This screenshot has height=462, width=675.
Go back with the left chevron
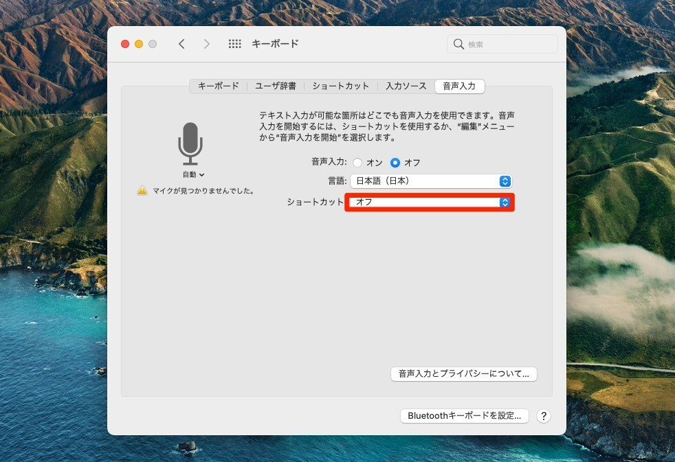click(181, 44)
